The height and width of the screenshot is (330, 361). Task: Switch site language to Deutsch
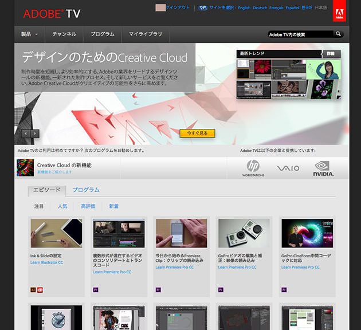[x=260, y=8]
